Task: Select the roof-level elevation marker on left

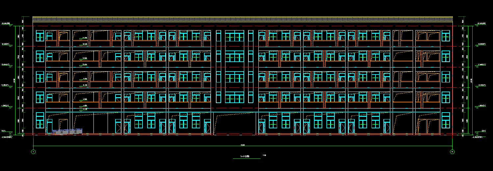Action: [7, 24]
